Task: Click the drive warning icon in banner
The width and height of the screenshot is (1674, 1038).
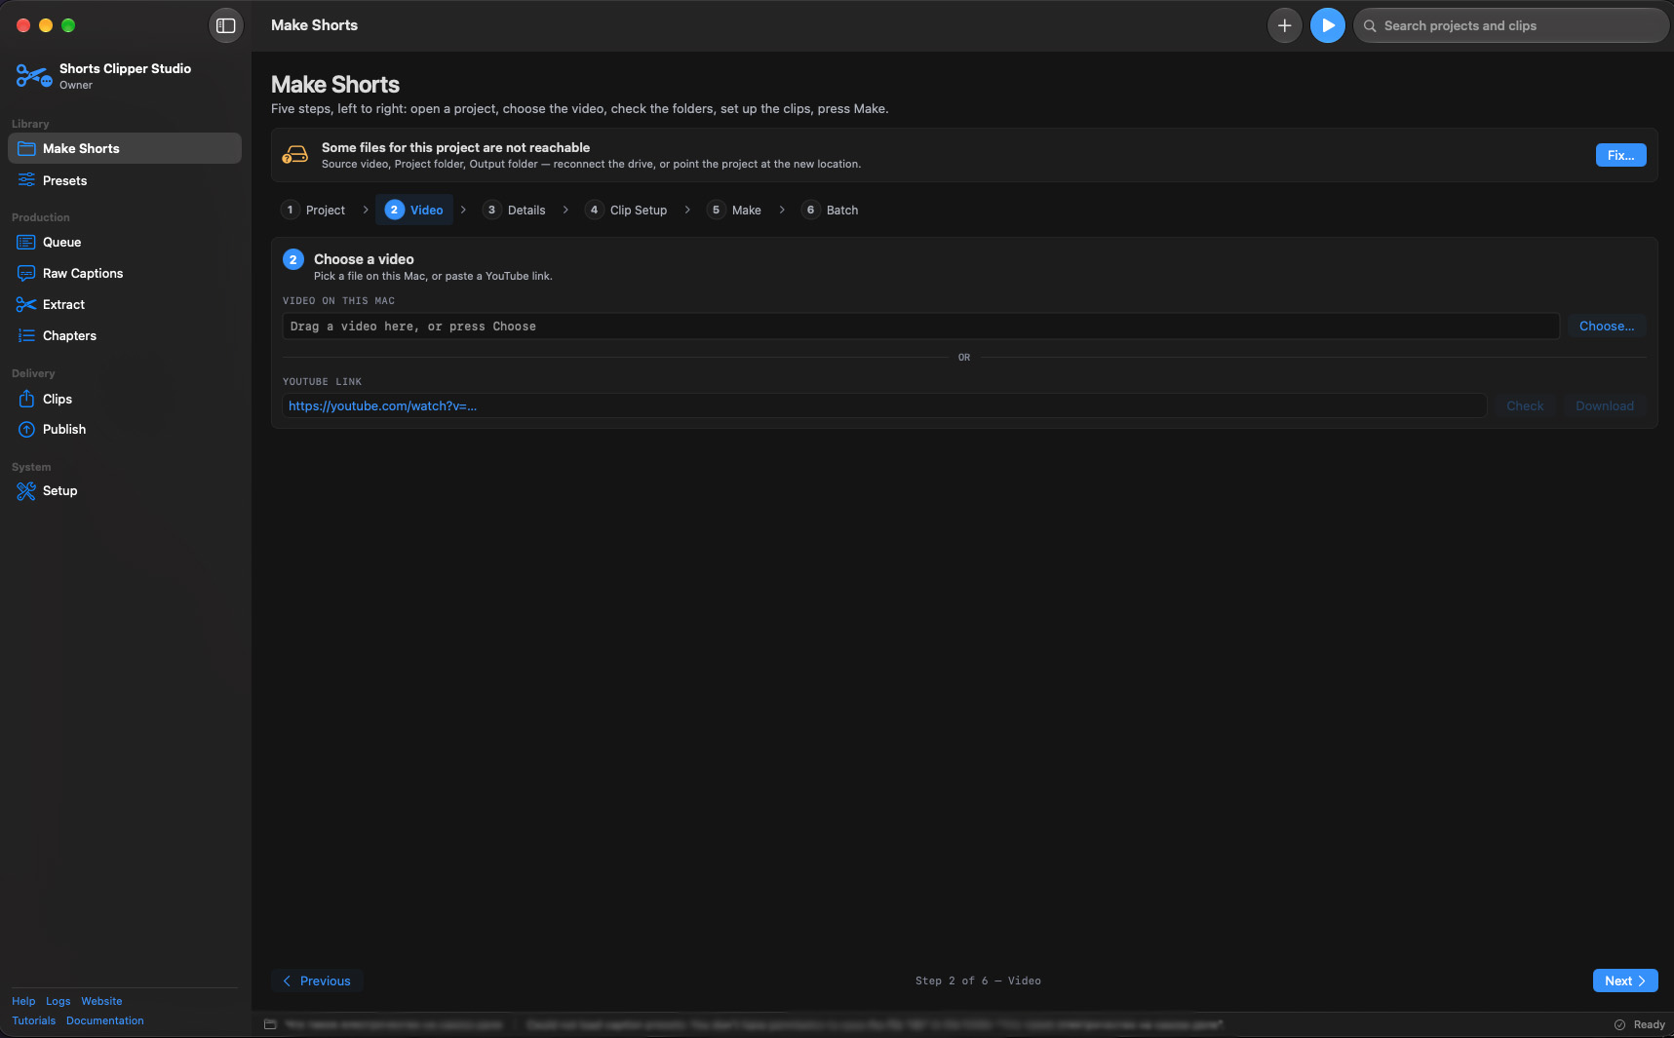Action: point(295,155)
